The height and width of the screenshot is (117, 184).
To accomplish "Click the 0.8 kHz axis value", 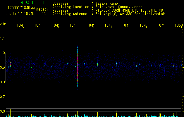I will coord(3,82).
